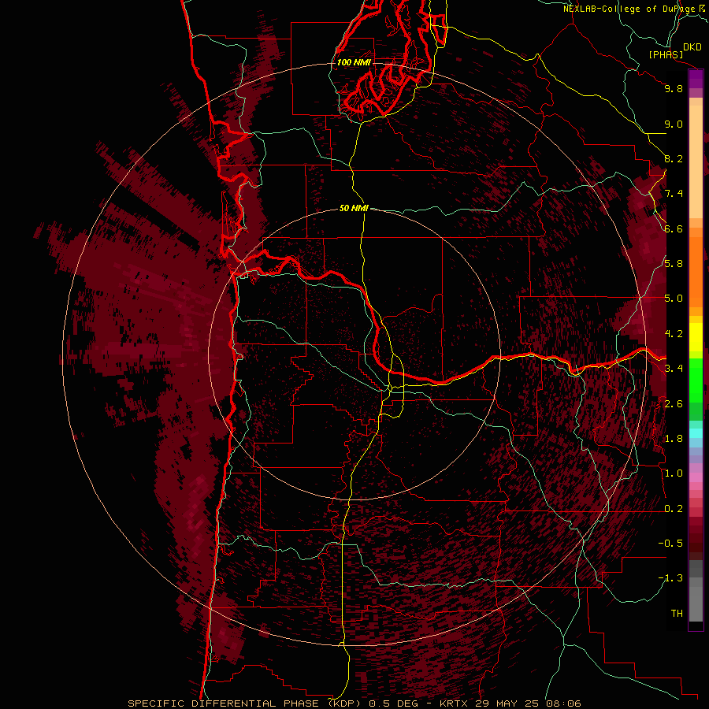Click the 9.8 value on the color scale

[x=674, y=88]
